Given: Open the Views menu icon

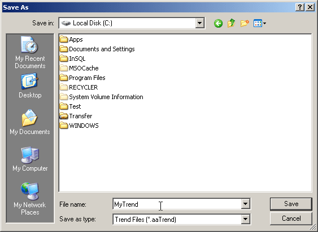Looking at the screenshot, I should point(260,24).
